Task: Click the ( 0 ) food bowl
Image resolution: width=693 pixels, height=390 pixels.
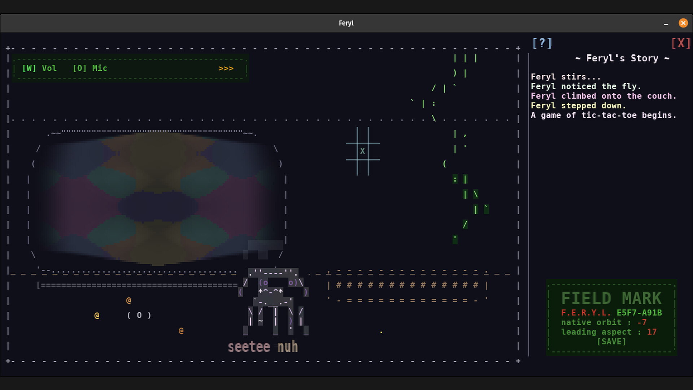Action: (x=139, y=315)
